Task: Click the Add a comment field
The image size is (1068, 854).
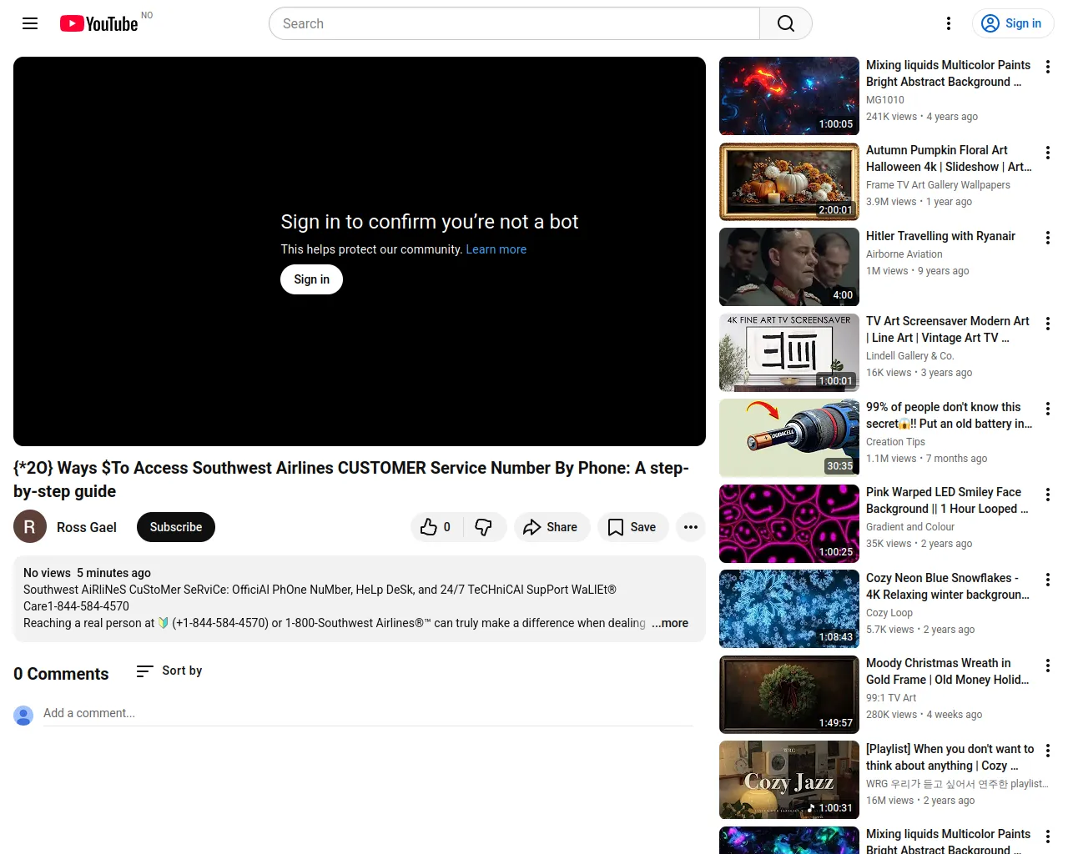Action: (368, 714)
